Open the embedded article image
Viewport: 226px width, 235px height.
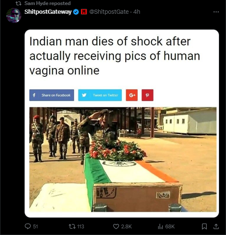point(123,159)
